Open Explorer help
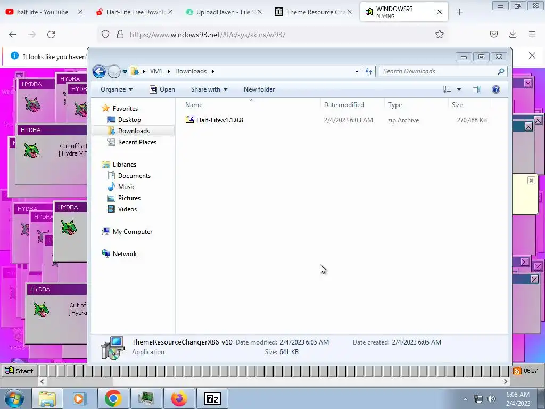The image size is (545, 409). tap(496, 89)
